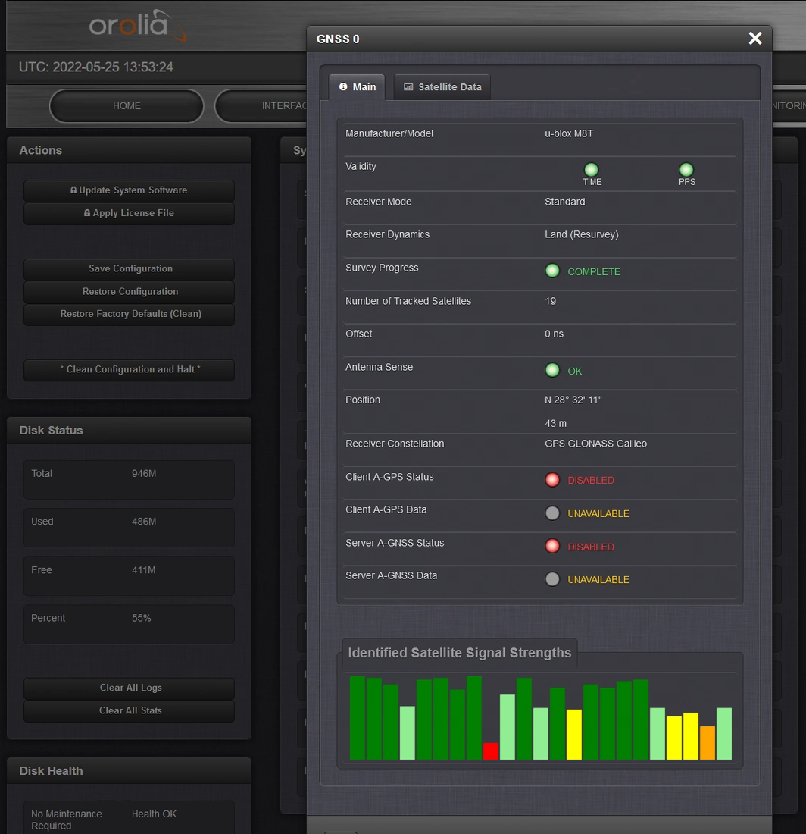Click Server A-GNSS Data gray indicator

pos(552,579)
